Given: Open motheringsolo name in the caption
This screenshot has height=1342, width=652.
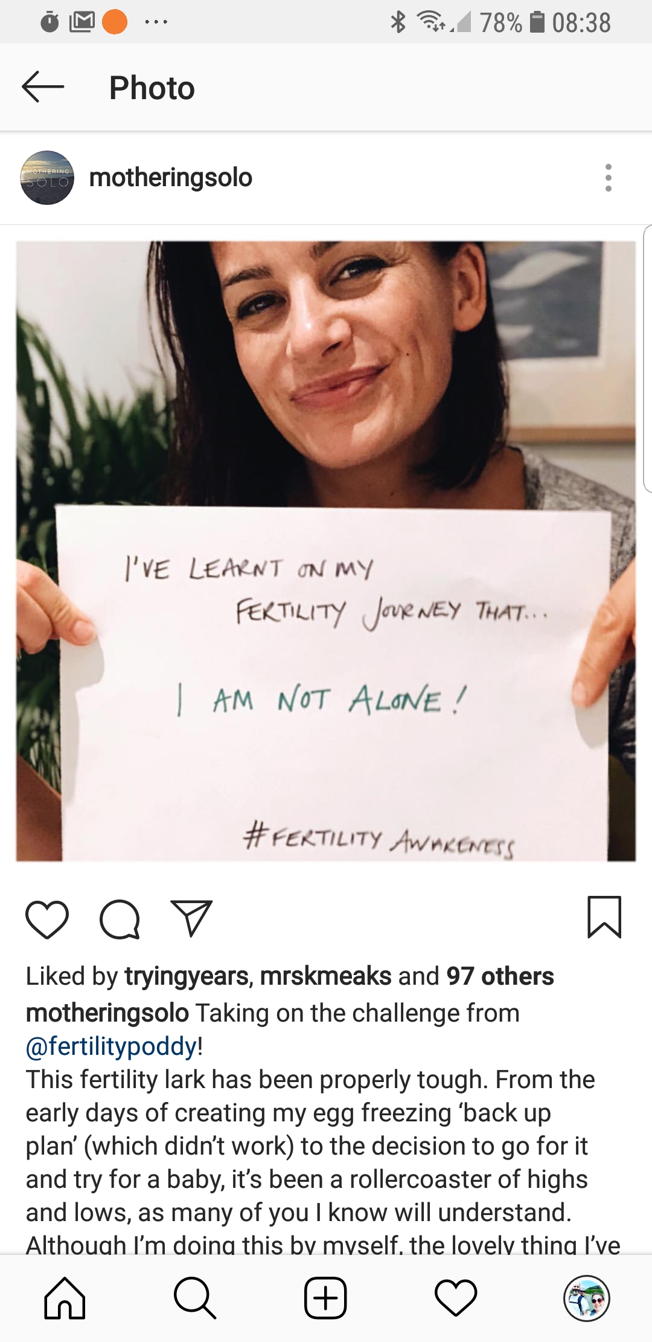Looking at the screenshot, I should pos(107,1013).
